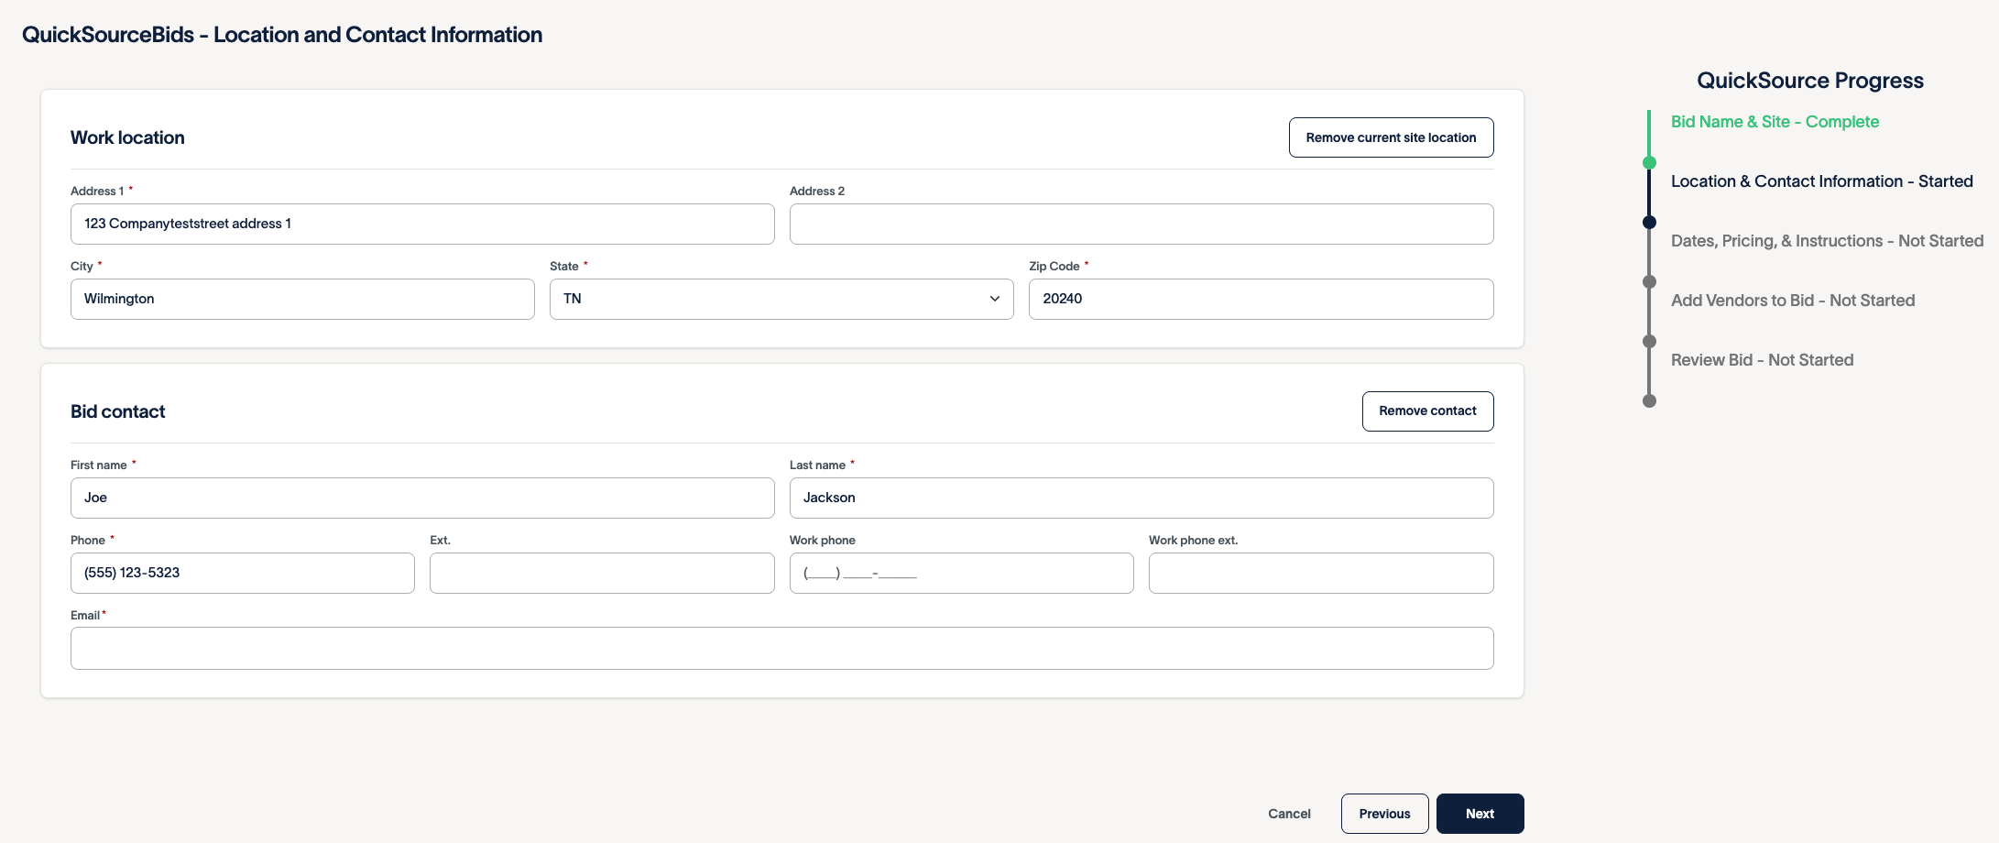Click into the empty Address 2 field
The image size is (1999, 843).
[1142, 224]
